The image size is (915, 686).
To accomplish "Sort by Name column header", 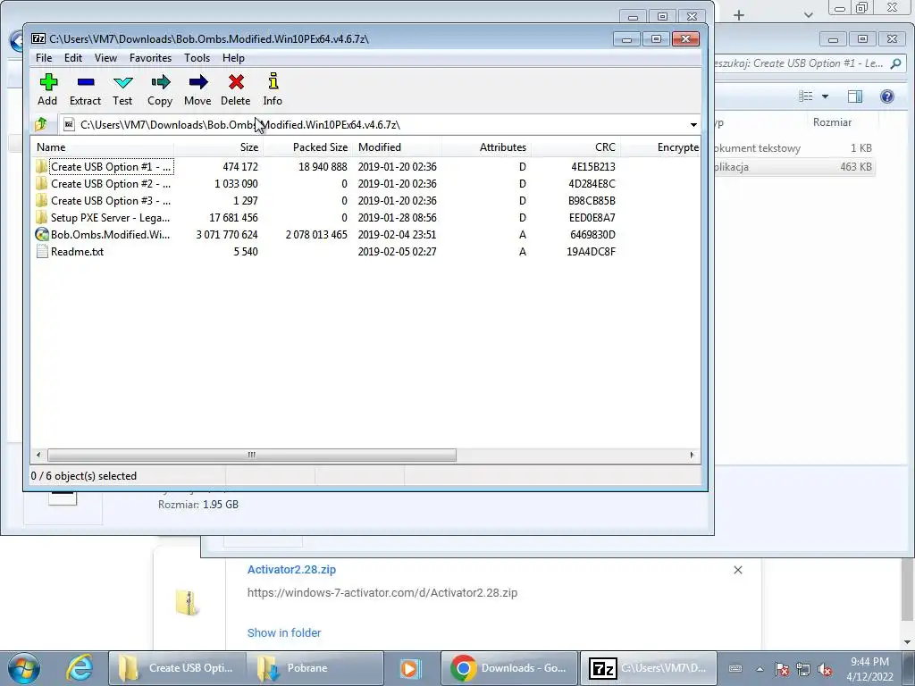I will pyautogui.click(x=103, y=147).
